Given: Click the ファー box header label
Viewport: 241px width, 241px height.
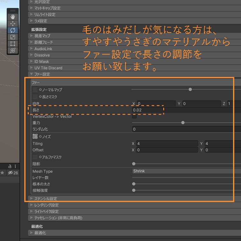Looking at the screenshot, I should 36,83.
